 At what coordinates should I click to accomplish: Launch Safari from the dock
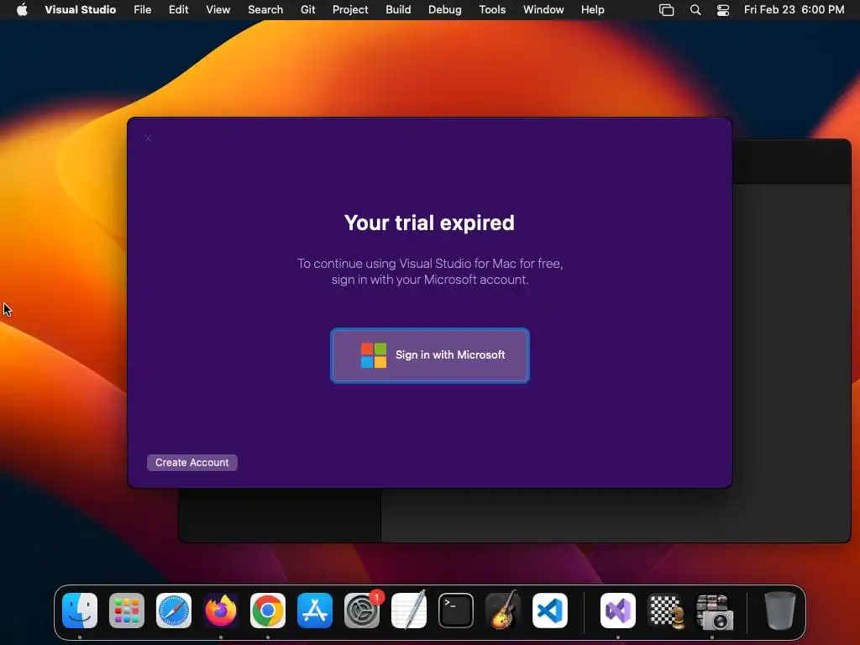click(174, 611)
